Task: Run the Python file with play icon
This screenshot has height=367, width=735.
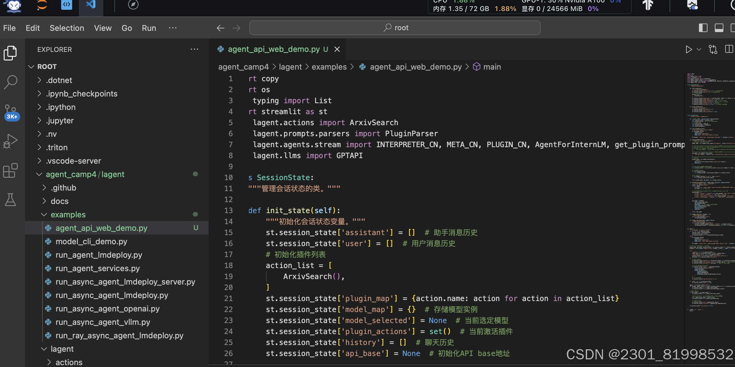Action: pyautogui.click(x=689, y=49)
